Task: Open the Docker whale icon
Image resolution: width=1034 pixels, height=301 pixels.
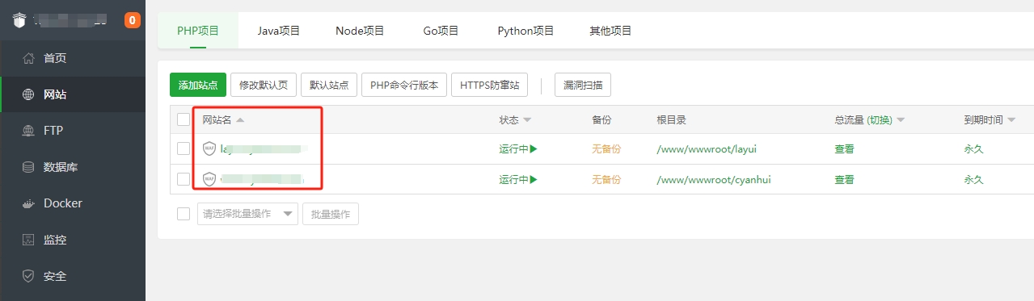Action: pyautogui.click(x=28, y=203)
